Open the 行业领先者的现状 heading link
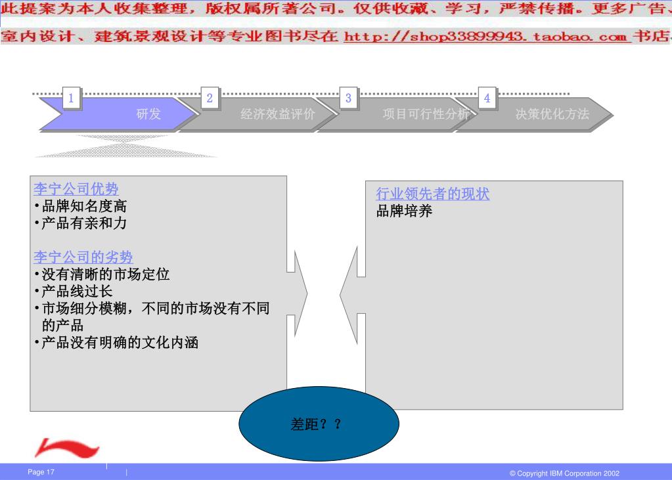Image resolution: width=672 pixels, height=480 pixels. [432, 194]
